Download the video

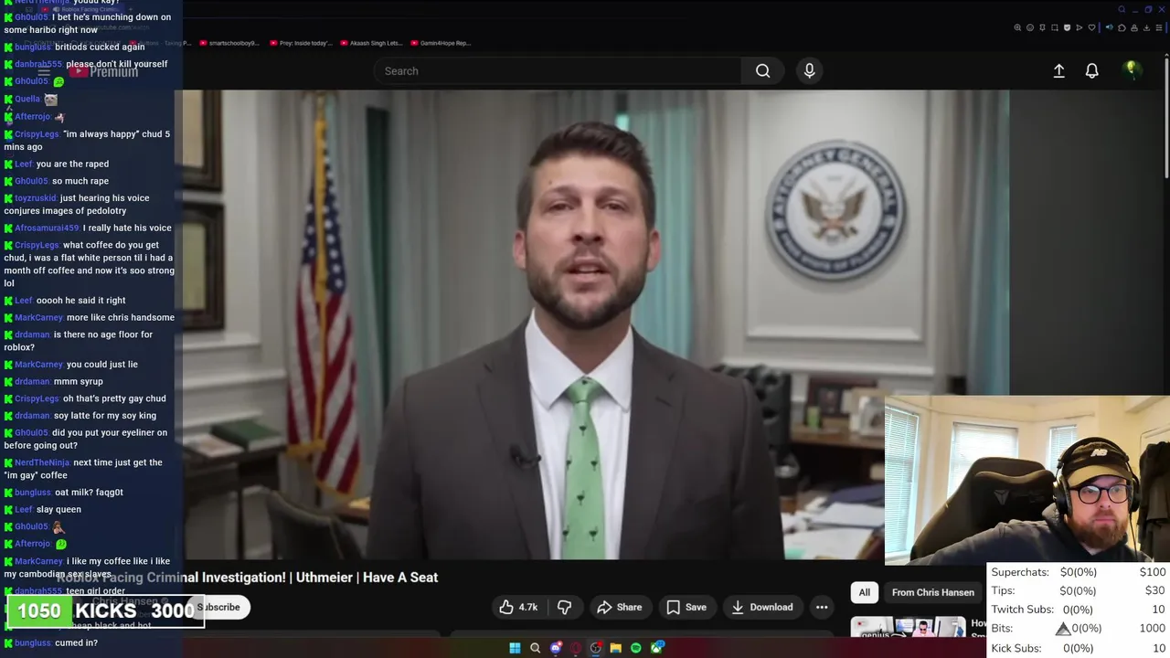761,607
